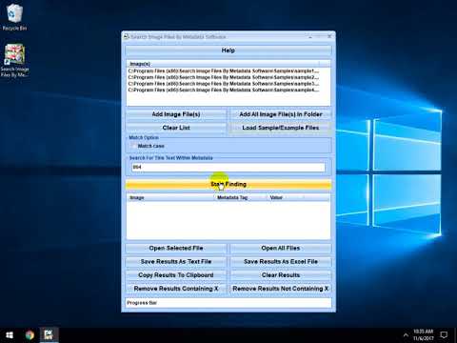Click Remove Results Containing X
This screenshot has height=343, width=457.
pos(176,289)
